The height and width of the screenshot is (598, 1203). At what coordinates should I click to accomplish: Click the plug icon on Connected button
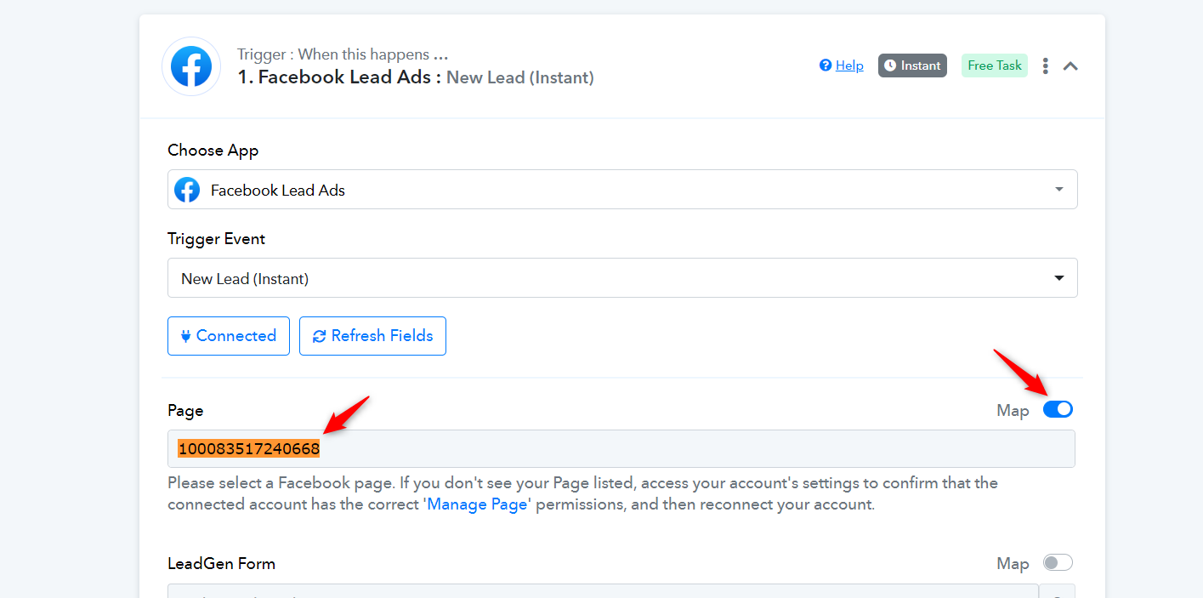coord(186,336)
